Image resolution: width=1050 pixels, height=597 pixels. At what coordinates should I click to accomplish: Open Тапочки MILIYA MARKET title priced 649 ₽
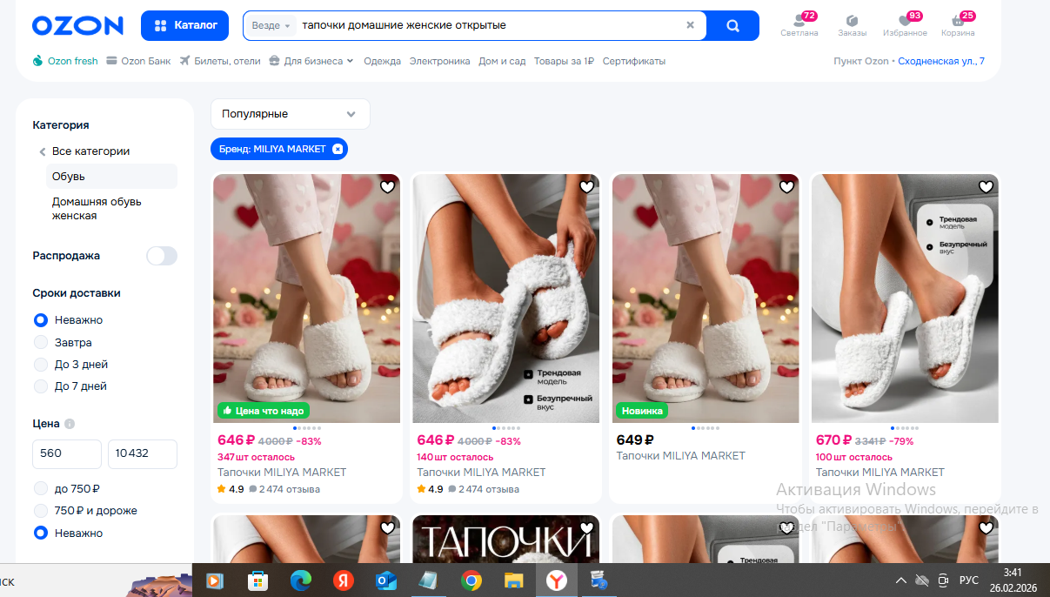tap(681, 456)
